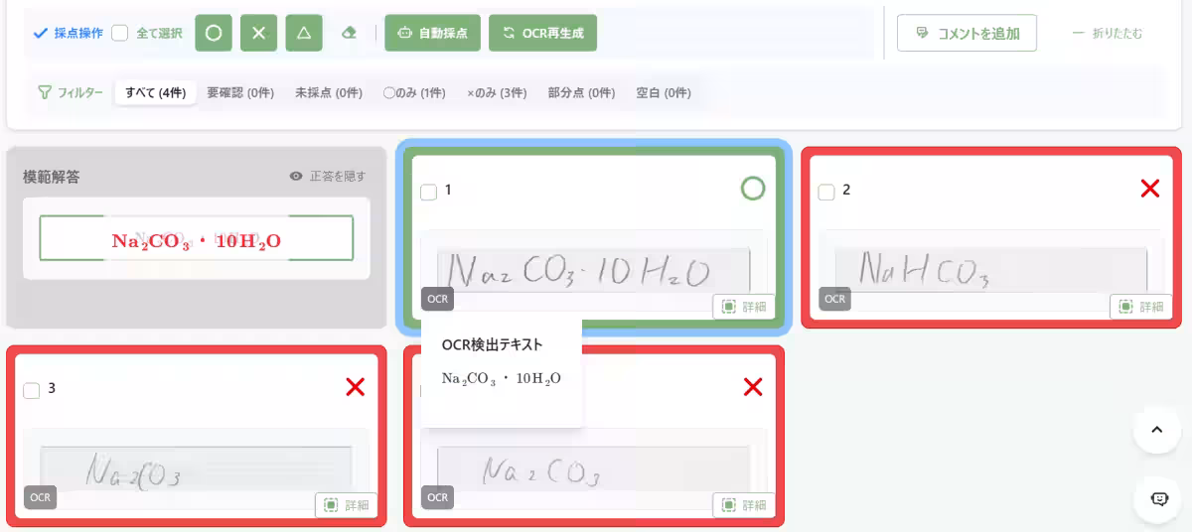Screen dimensions: 1192x532
Task: Collapse the panel with 折りたたむ
Action: [x=1108, y=33]
